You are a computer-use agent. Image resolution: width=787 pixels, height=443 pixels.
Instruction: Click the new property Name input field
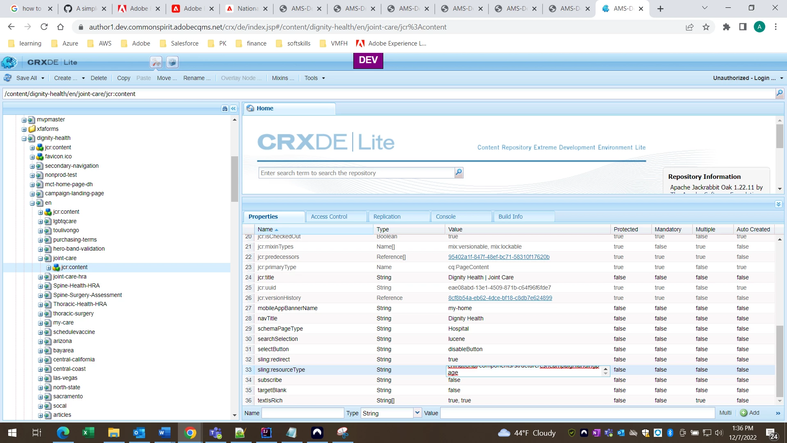pos(303,413)
